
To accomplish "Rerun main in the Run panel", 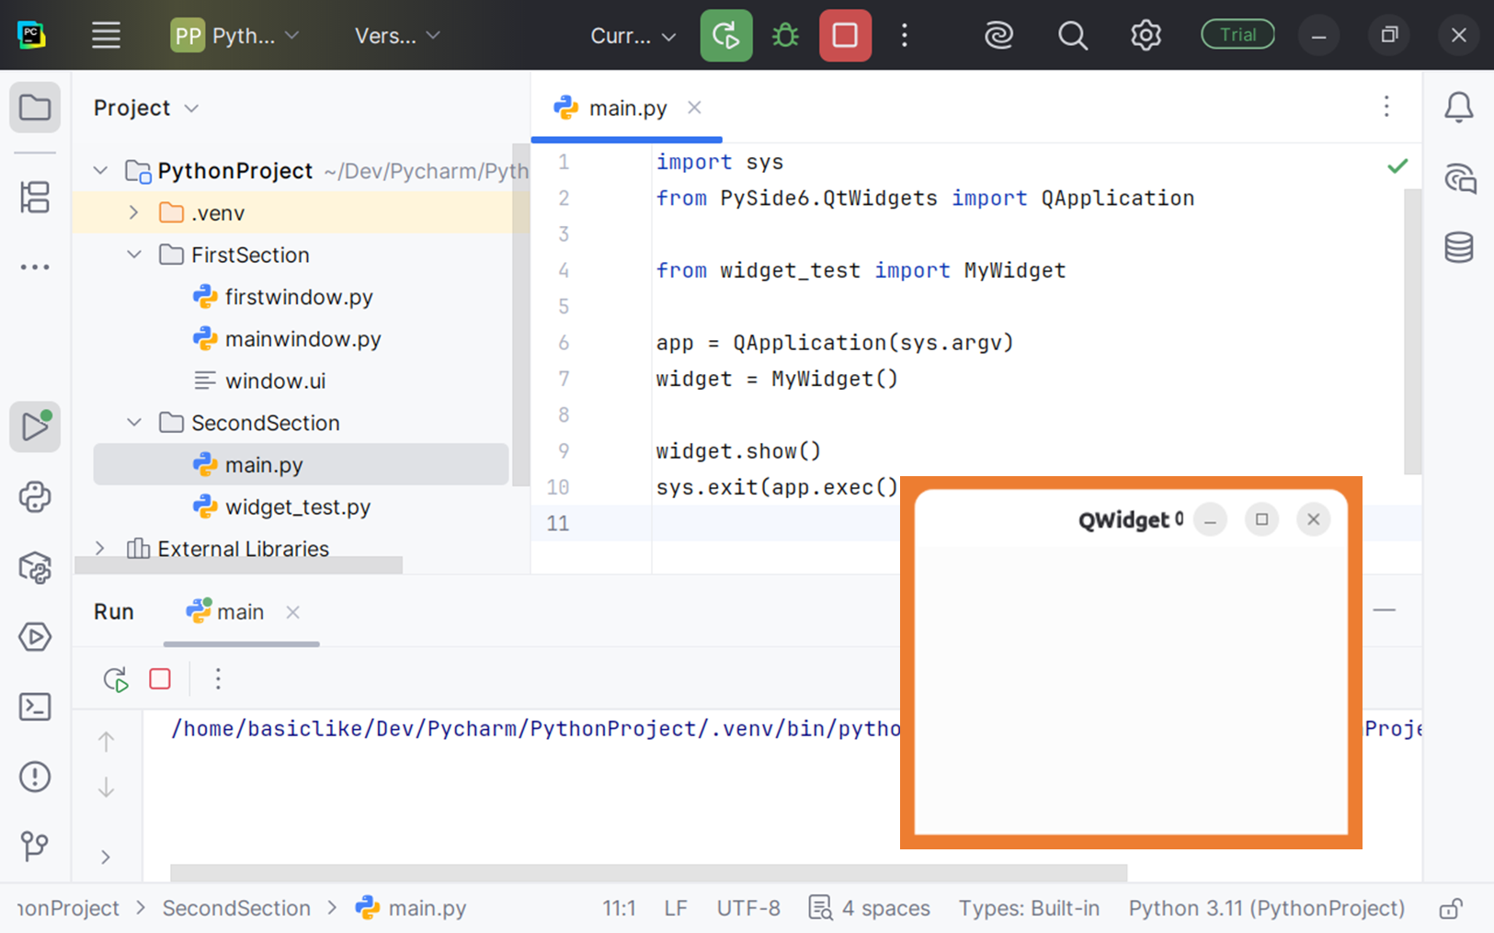I will 116,679.
